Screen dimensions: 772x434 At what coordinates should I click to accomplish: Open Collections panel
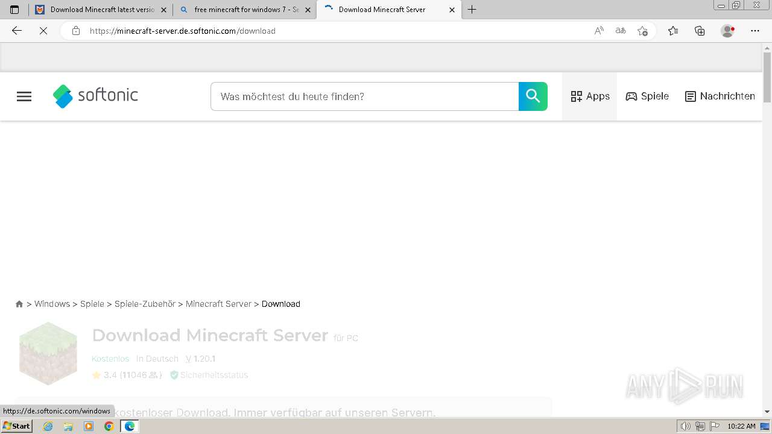point(700,31)
